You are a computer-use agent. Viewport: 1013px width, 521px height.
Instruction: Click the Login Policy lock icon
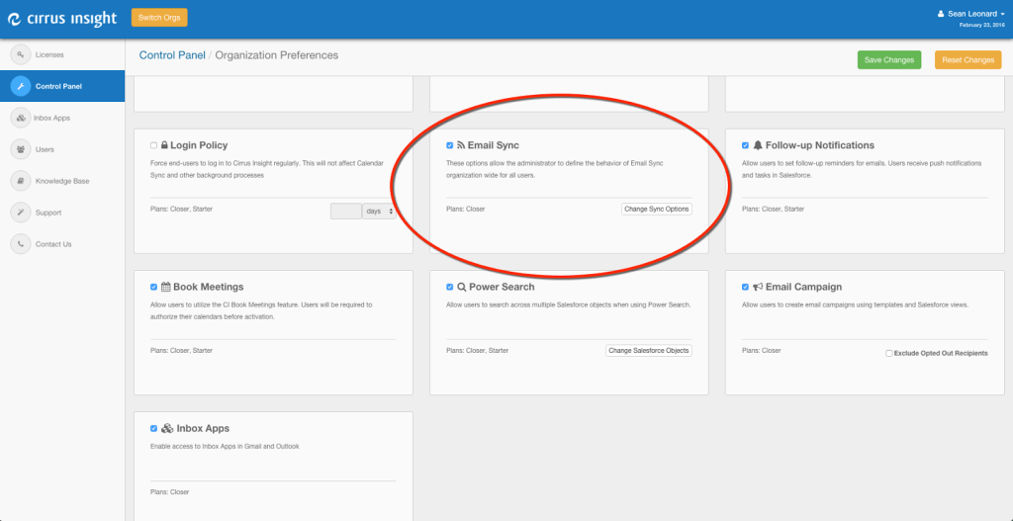coord(164,145)
